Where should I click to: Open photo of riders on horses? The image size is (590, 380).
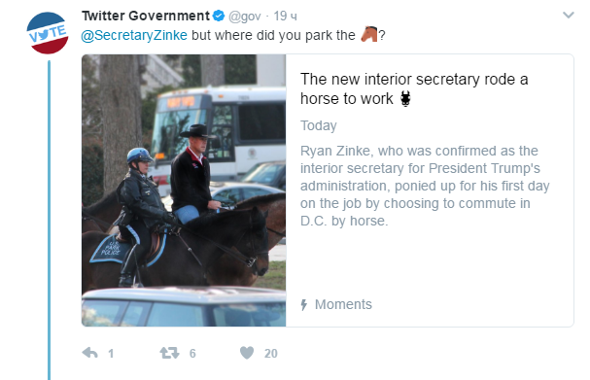[x=184, y=190]
